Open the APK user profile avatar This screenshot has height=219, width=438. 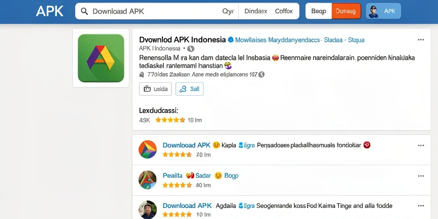pos(373,12)
